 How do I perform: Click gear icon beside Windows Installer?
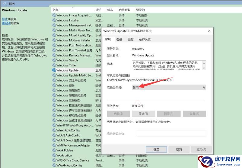54,20
